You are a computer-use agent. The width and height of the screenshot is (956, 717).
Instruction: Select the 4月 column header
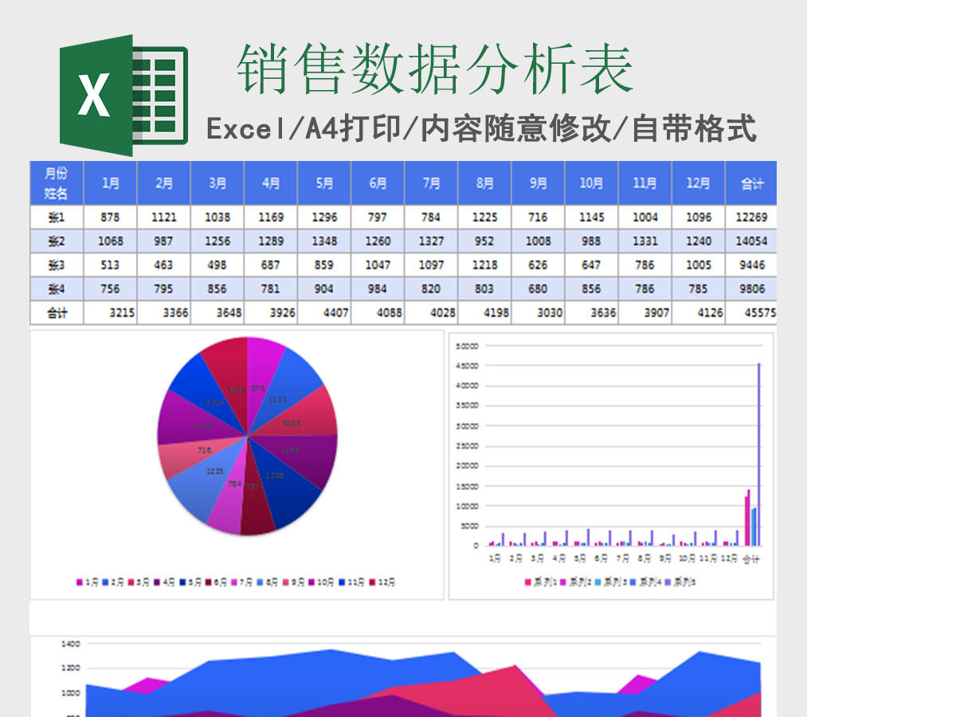[x=271, y=183]
